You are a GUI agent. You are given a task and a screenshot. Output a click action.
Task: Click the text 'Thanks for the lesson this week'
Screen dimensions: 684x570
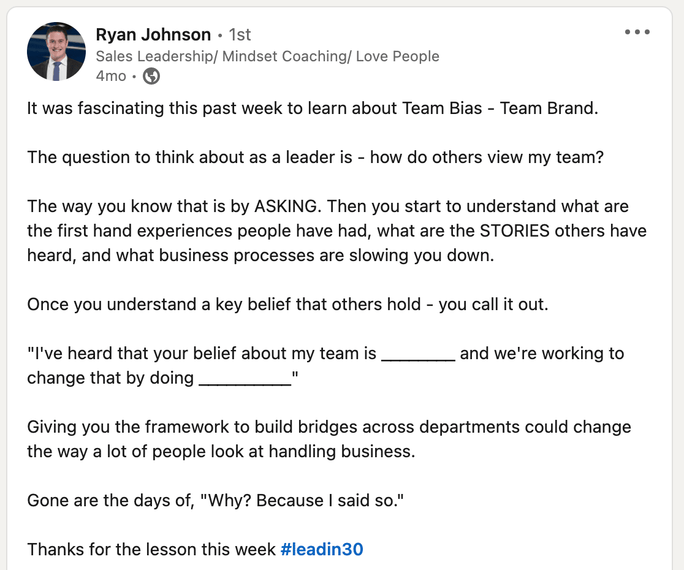tap(151, 549)
